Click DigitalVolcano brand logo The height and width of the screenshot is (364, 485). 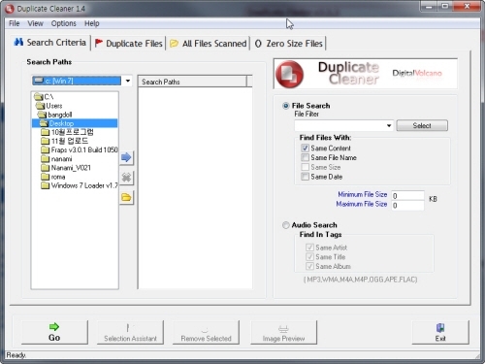(x=417, y=73)
